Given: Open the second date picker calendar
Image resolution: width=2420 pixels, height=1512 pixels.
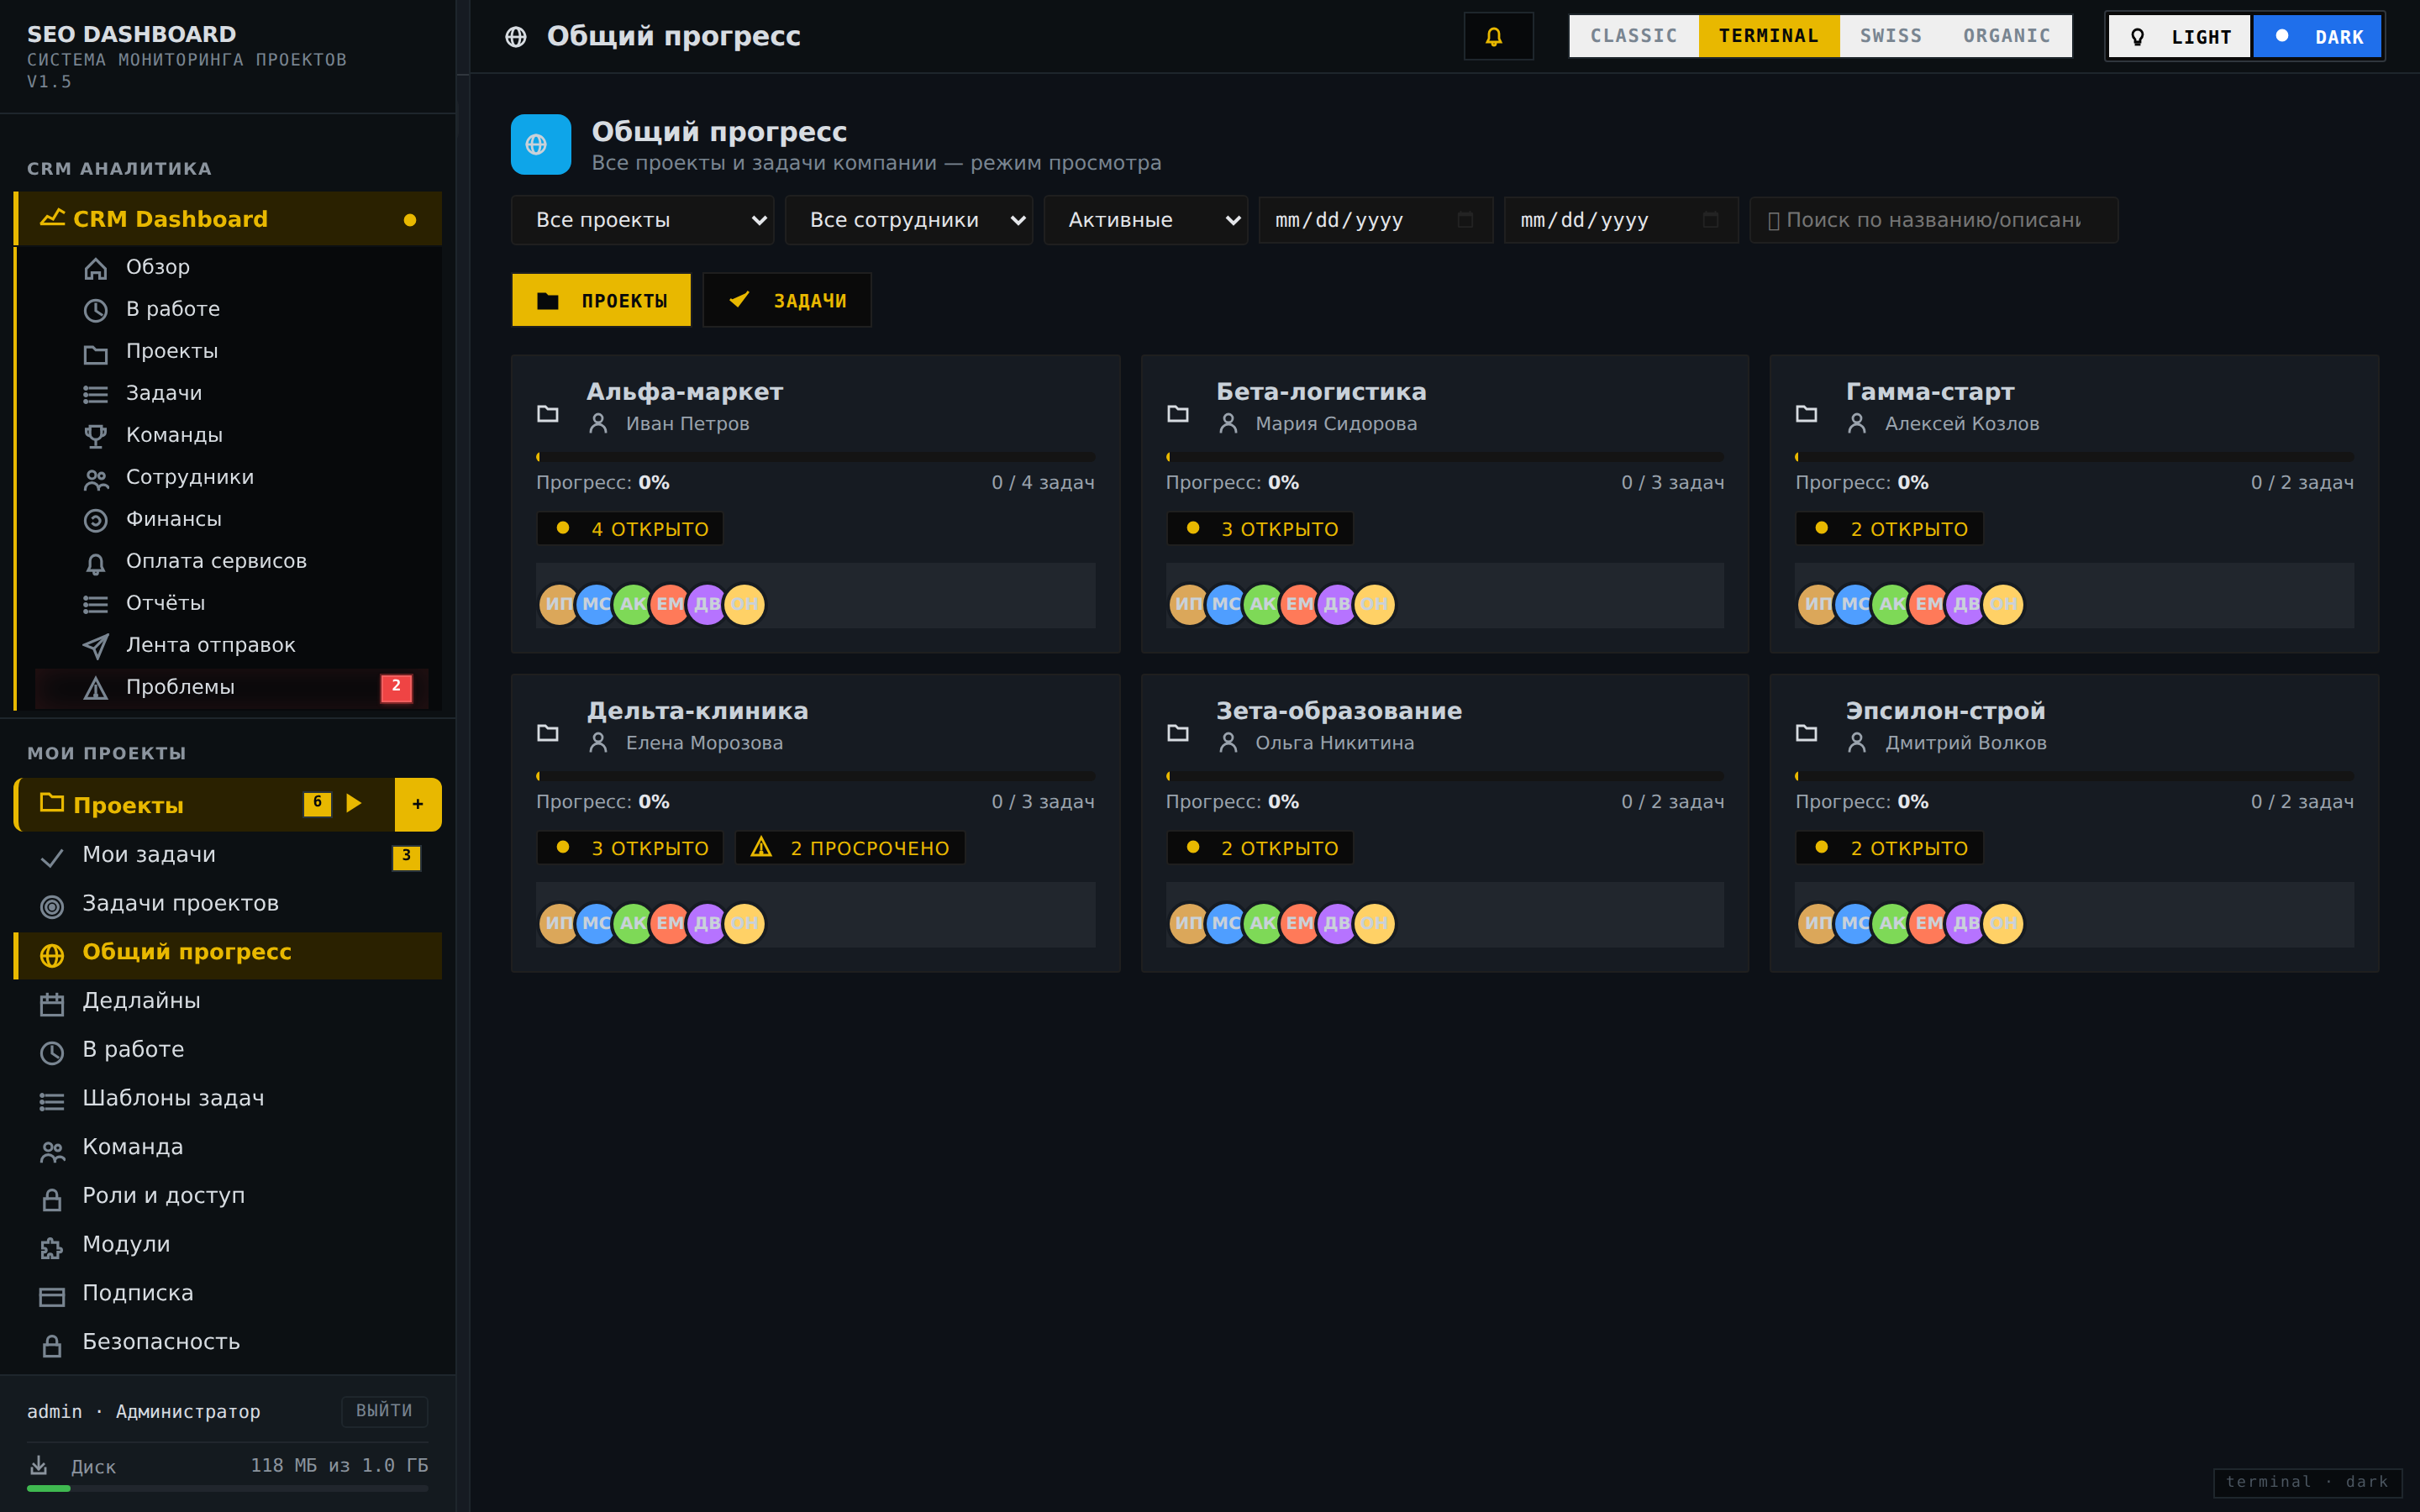Looking at the screenshot, I should click(1711, 220).
